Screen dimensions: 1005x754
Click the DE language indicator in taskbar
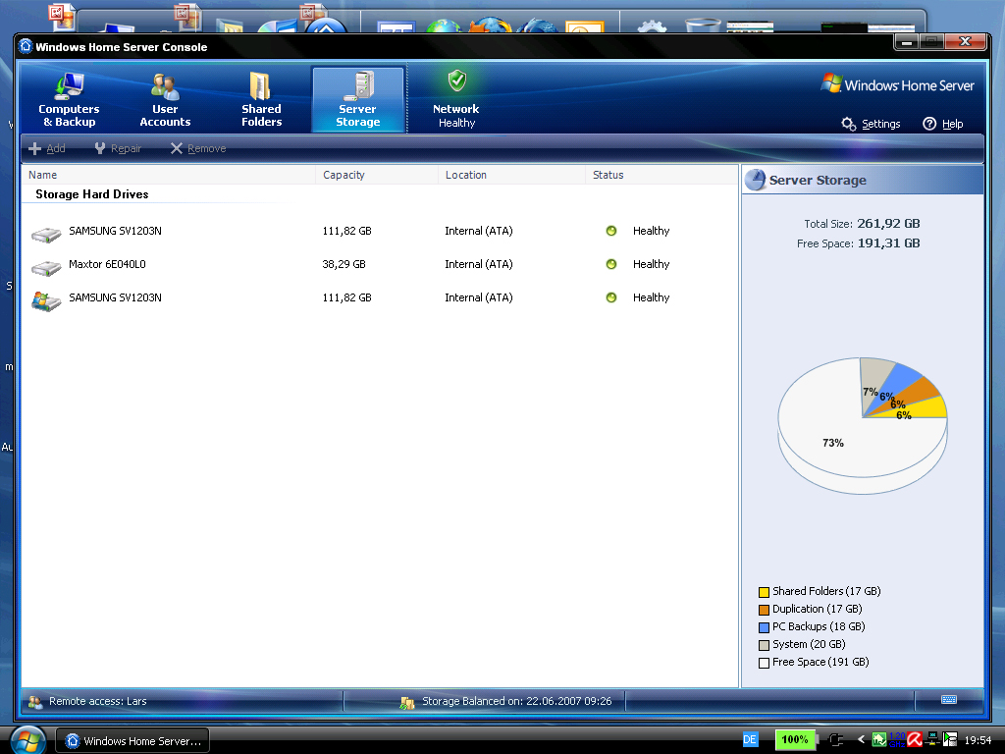click(x=750, y=740)
